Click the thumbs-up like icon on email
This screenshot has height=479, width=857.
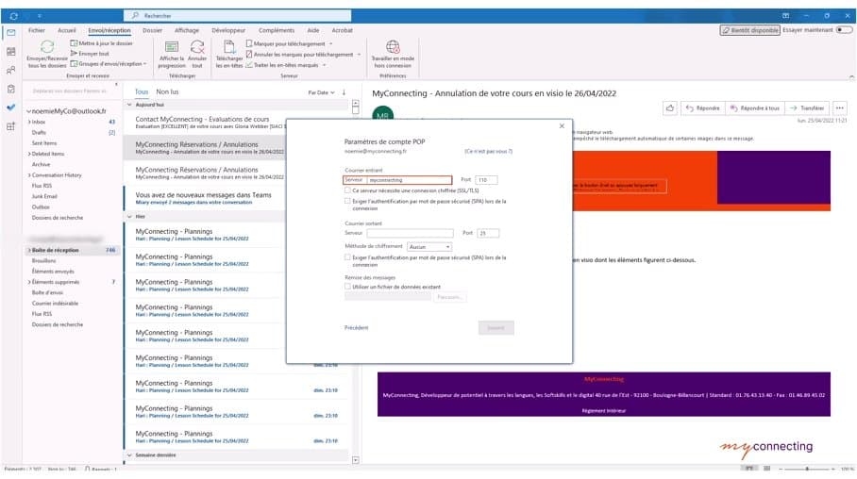pos(670,108)
